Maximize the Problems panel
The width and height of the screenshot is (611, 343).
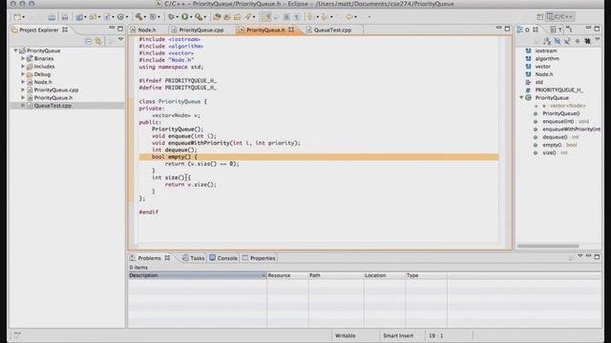pos(597,256)
